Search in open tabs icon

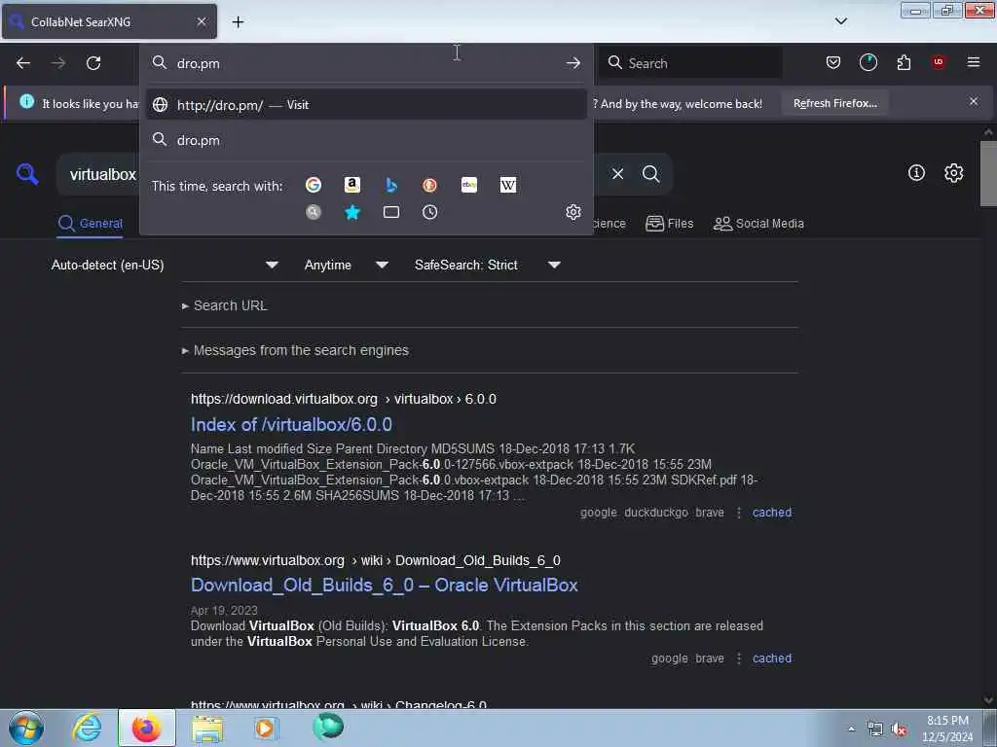click(x=391, y=212)
